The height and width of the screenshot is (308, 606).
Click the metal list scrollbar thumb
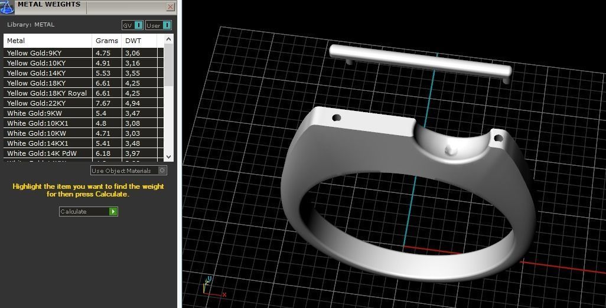[168, 65]
